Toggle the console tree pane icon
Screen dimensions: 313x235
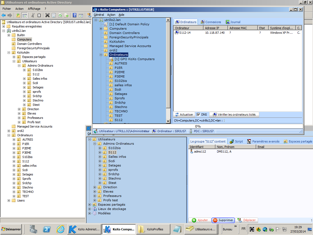[24, 16]
